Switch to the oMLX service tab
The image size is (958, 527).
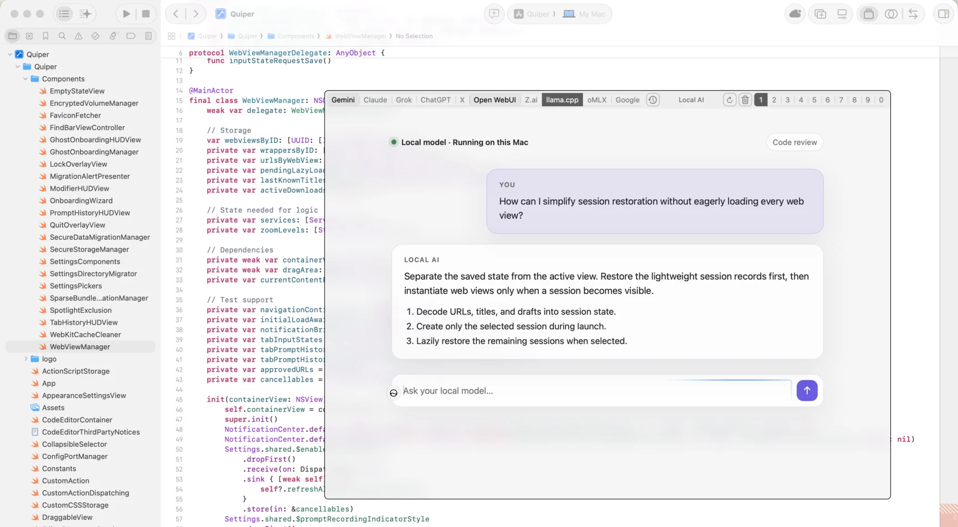click(x=597, y=100)
